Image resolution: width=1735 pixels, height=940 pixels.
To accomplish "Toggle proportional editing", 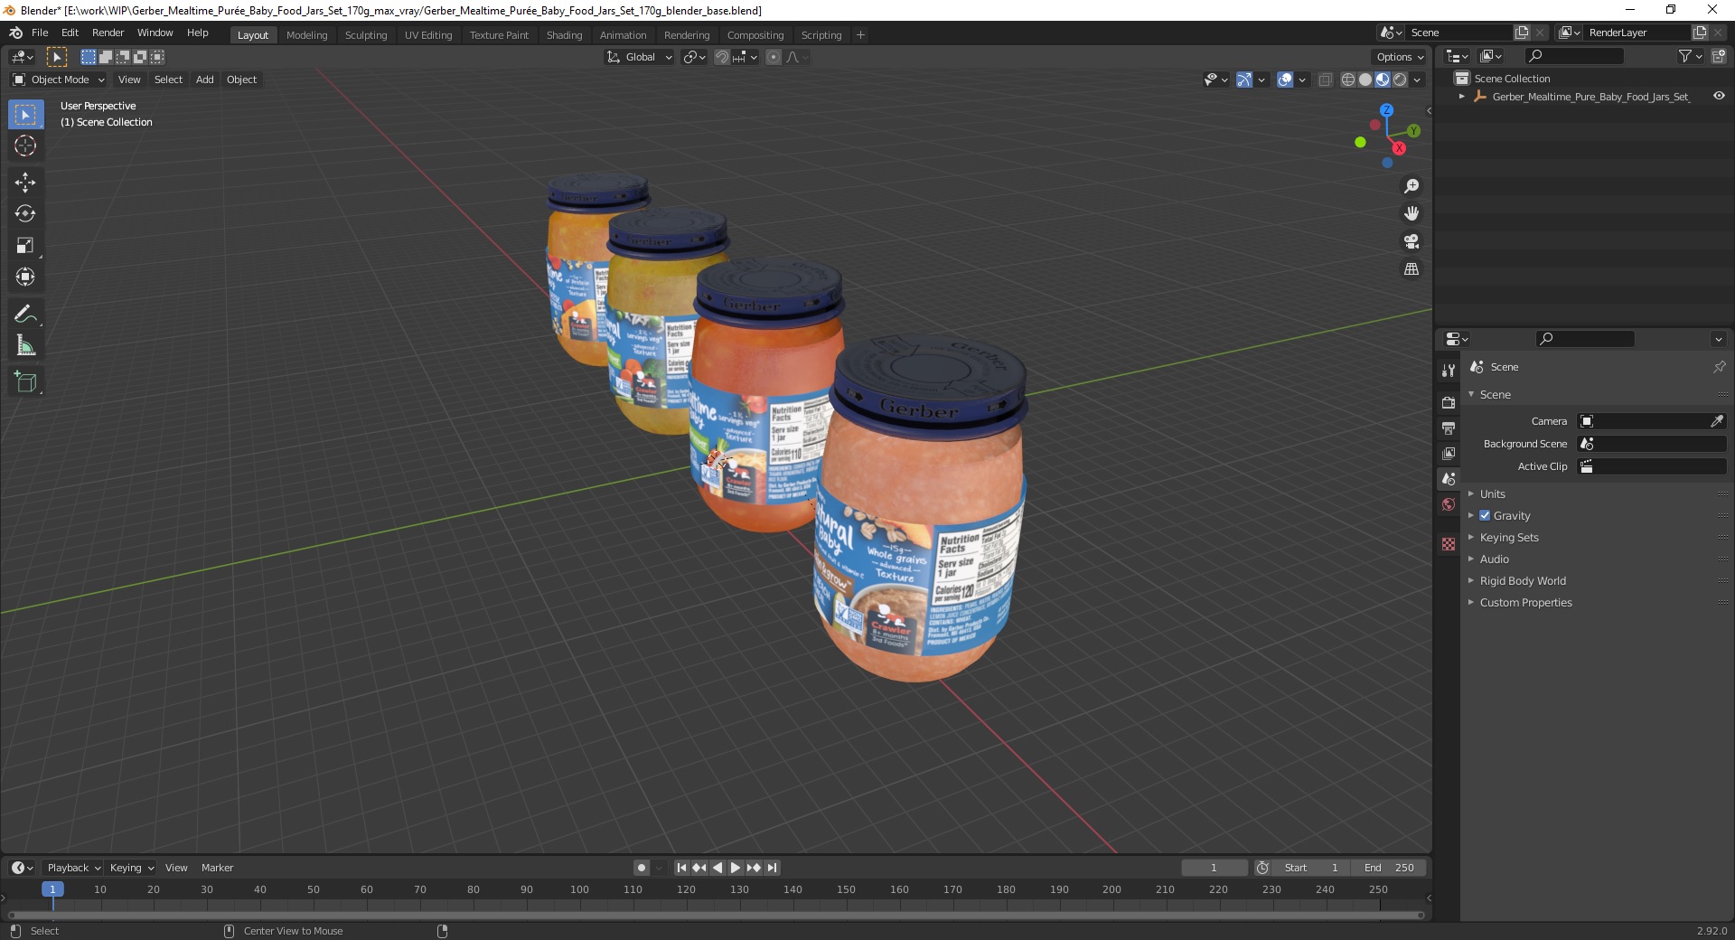I will tap(774, 57).
